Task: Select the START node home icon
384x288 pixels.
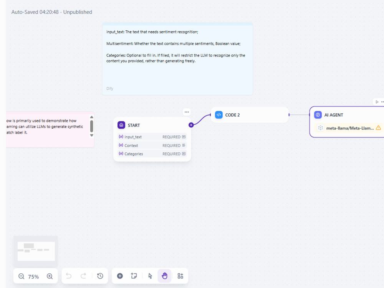Action: click(121, 125)
